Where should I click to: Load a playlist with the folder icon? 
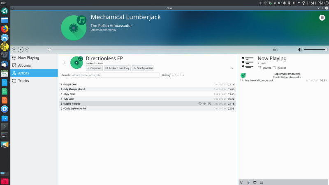click(x=255, y=182)
